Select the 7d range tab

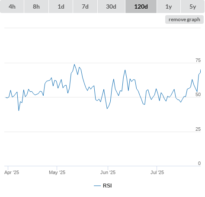85,6
